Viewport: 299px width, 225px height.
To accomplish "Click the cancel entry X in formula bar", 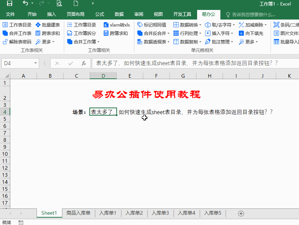I will click(57, 63).
